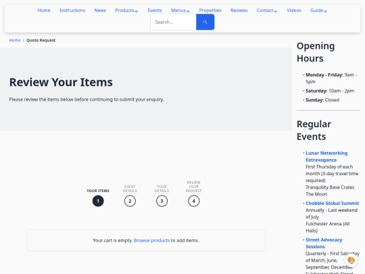Select step 3 Your Details circle
This screenshot has width=365, height=274.
coord(162,201)
